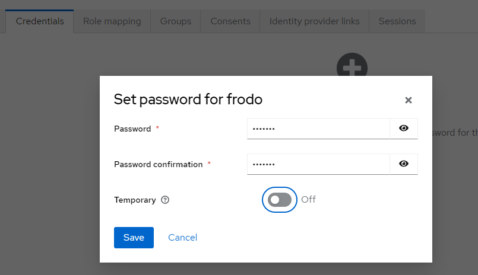Click the Password field label
This screenshot has width=478, height=275.
point(132,129)
